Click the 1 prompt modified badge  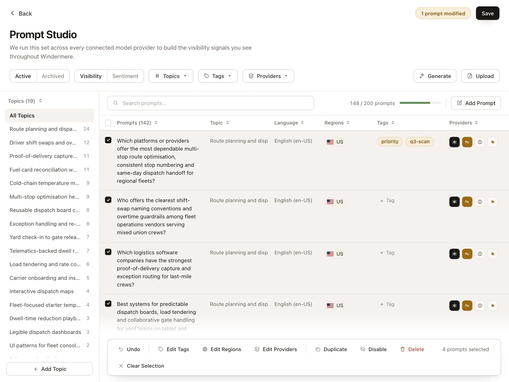[x=443, y=13]
